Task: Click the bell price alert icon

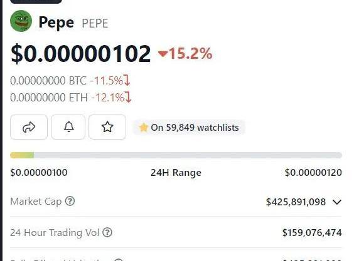Action: (68, 127)
